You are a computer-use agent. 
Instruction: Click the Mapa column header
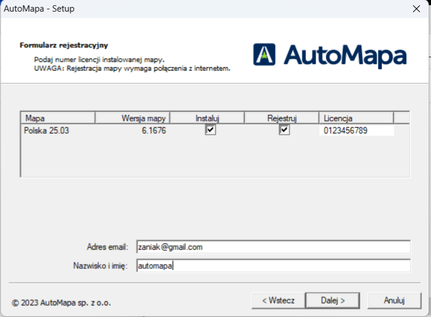click(58, 118)
